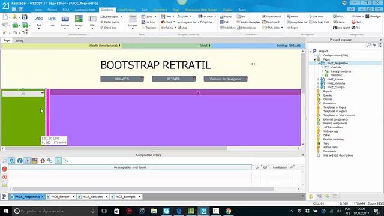Click the VARIAVEIS button on the page
This screenshot has height=216, width=384.
(122, 79)
